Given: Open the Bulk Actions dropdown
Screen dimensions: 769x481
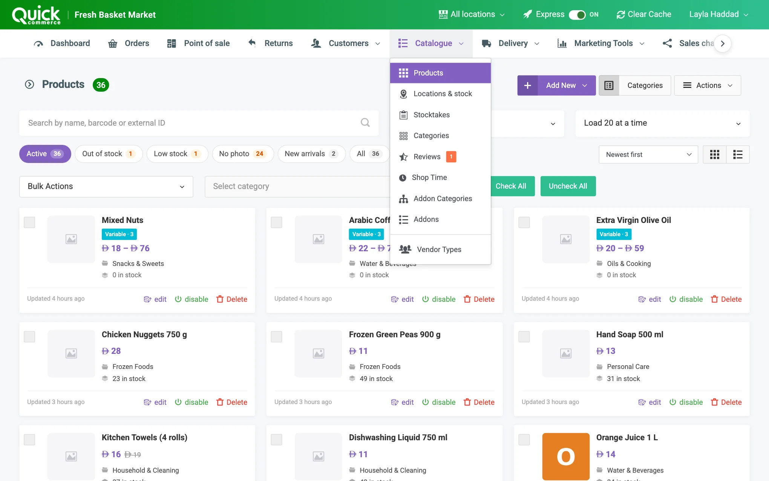Looking at the screenshot, I should pos(106,186).
